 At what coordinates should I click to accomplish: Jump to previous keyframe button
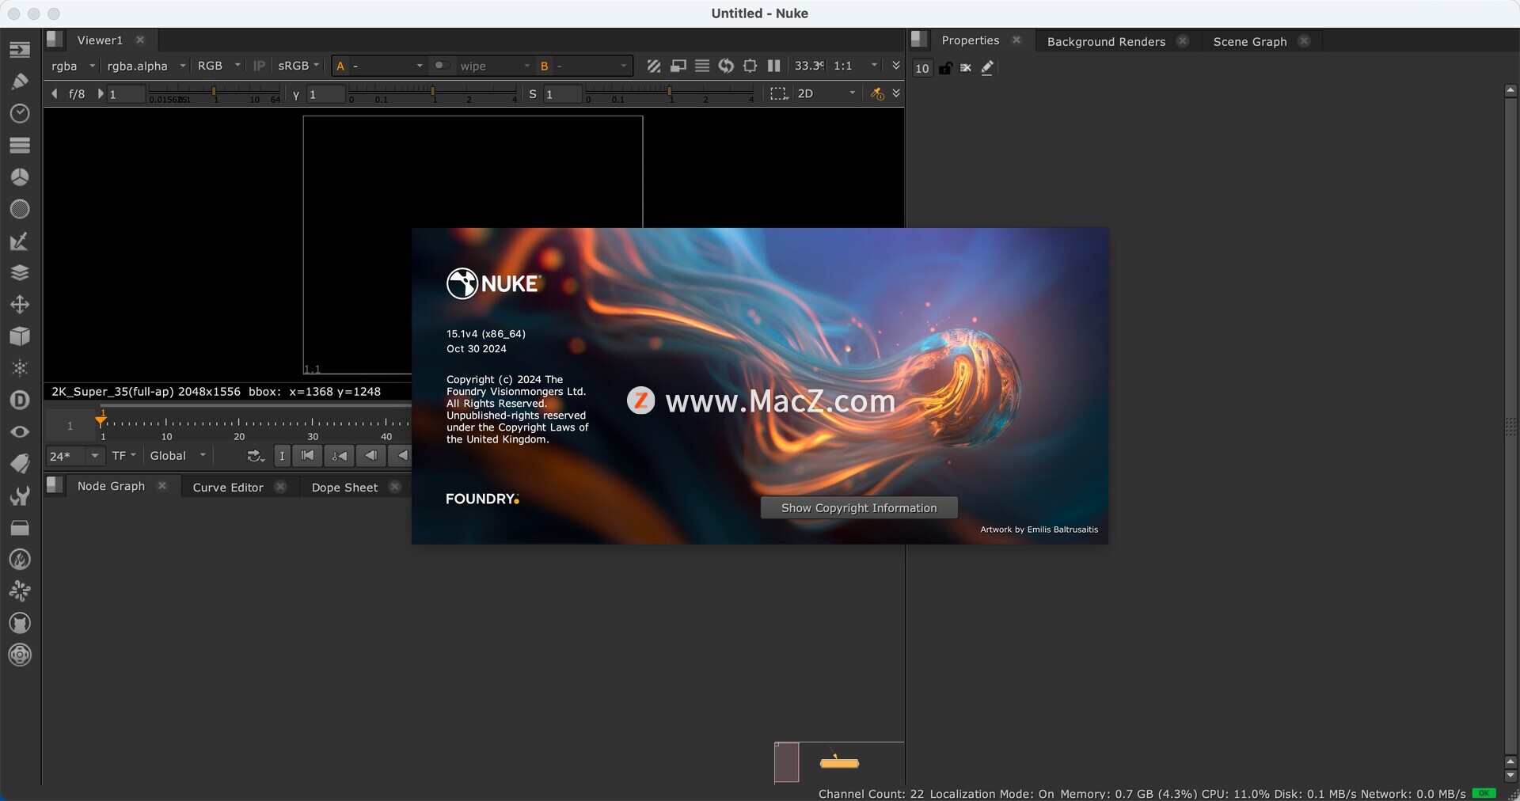339,456
